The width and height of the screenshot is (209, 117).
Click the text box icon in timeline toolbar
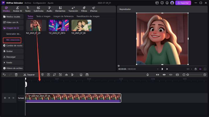[48, 75]
